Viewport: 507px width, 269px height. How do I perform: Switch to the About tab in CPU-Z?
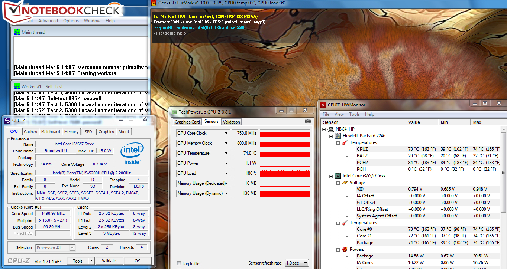124,132
